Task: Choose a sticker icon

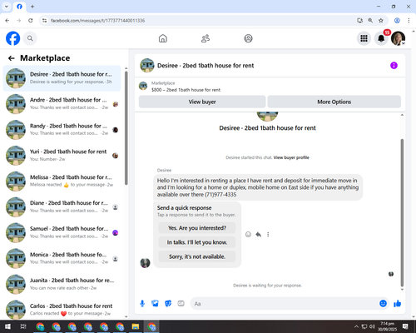Action: tap(168, 304)
